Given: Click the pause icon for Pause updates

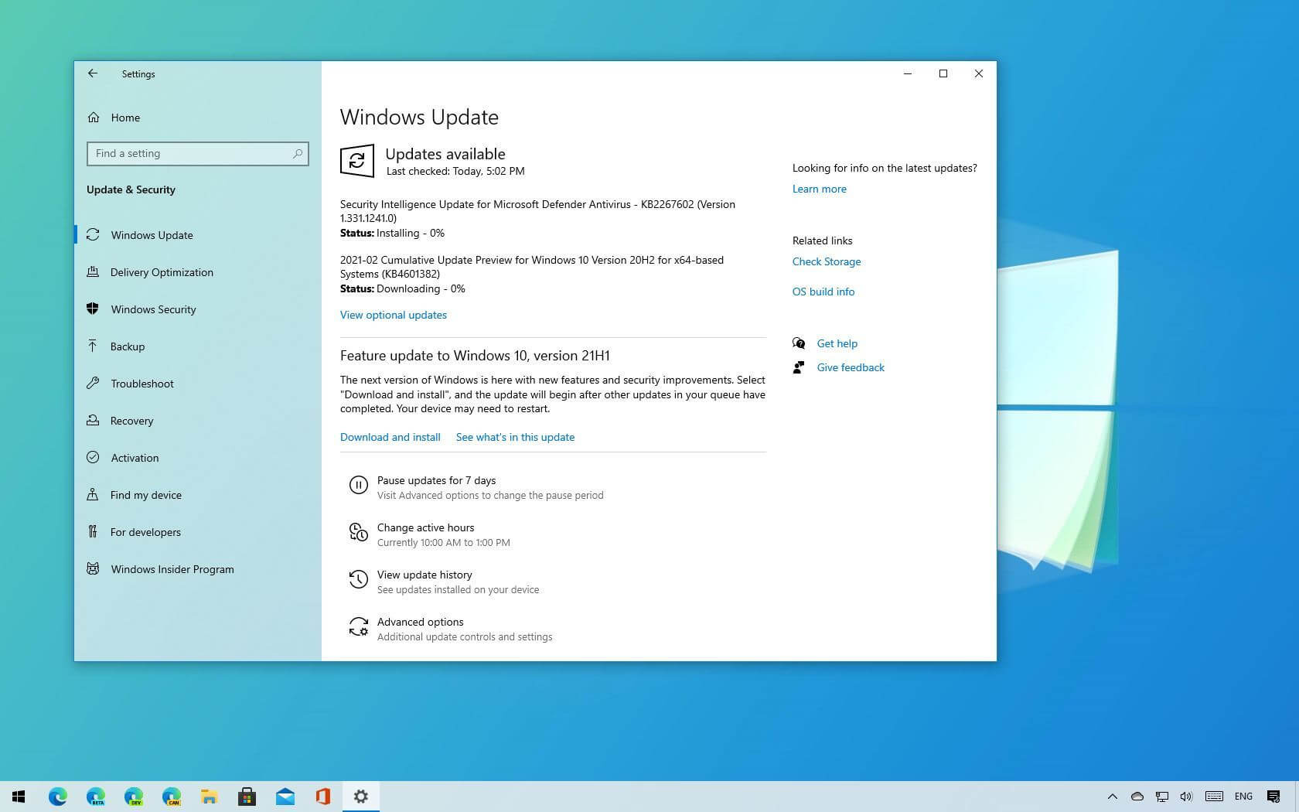Looking at the screenshot, I should tap(358, 485).
